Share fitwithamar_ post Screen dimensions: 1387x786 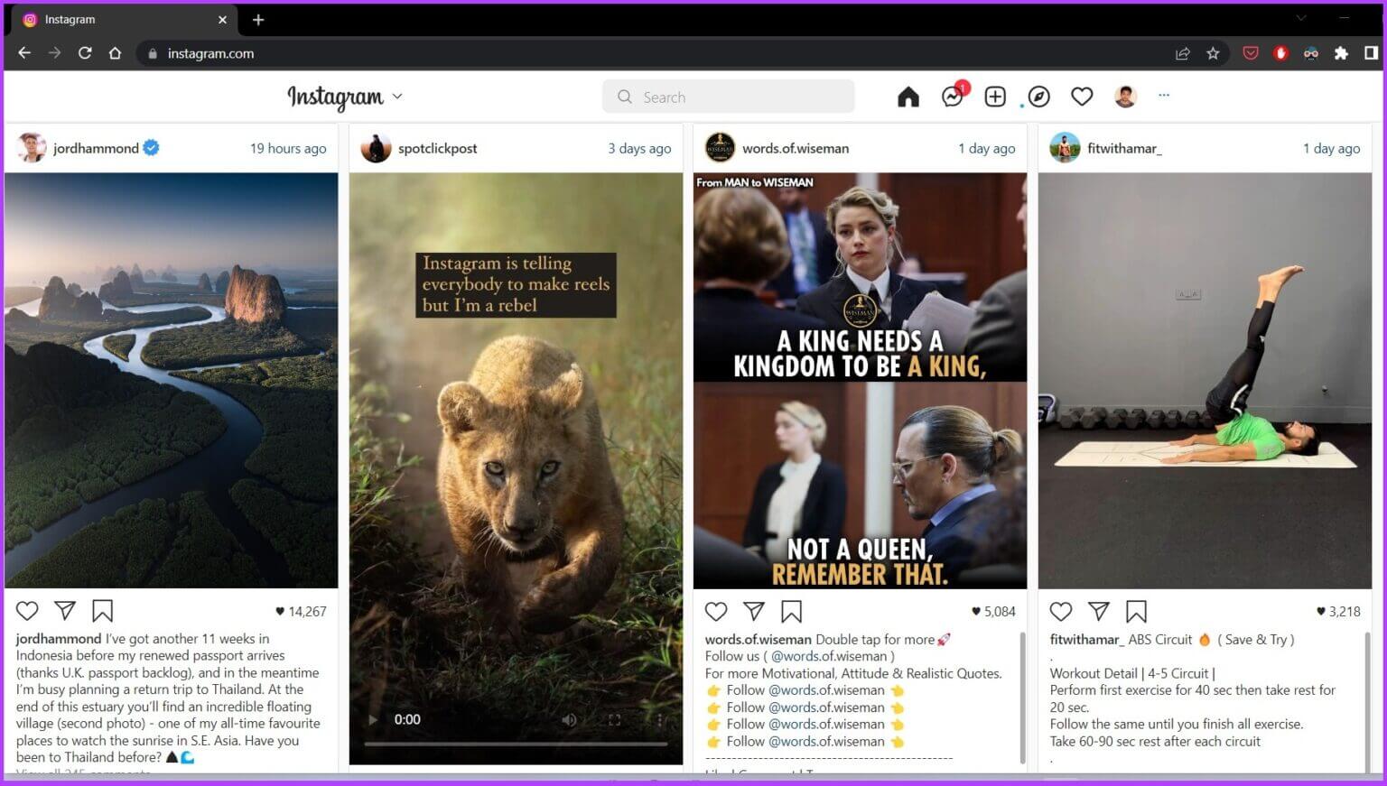point(1099,611)
